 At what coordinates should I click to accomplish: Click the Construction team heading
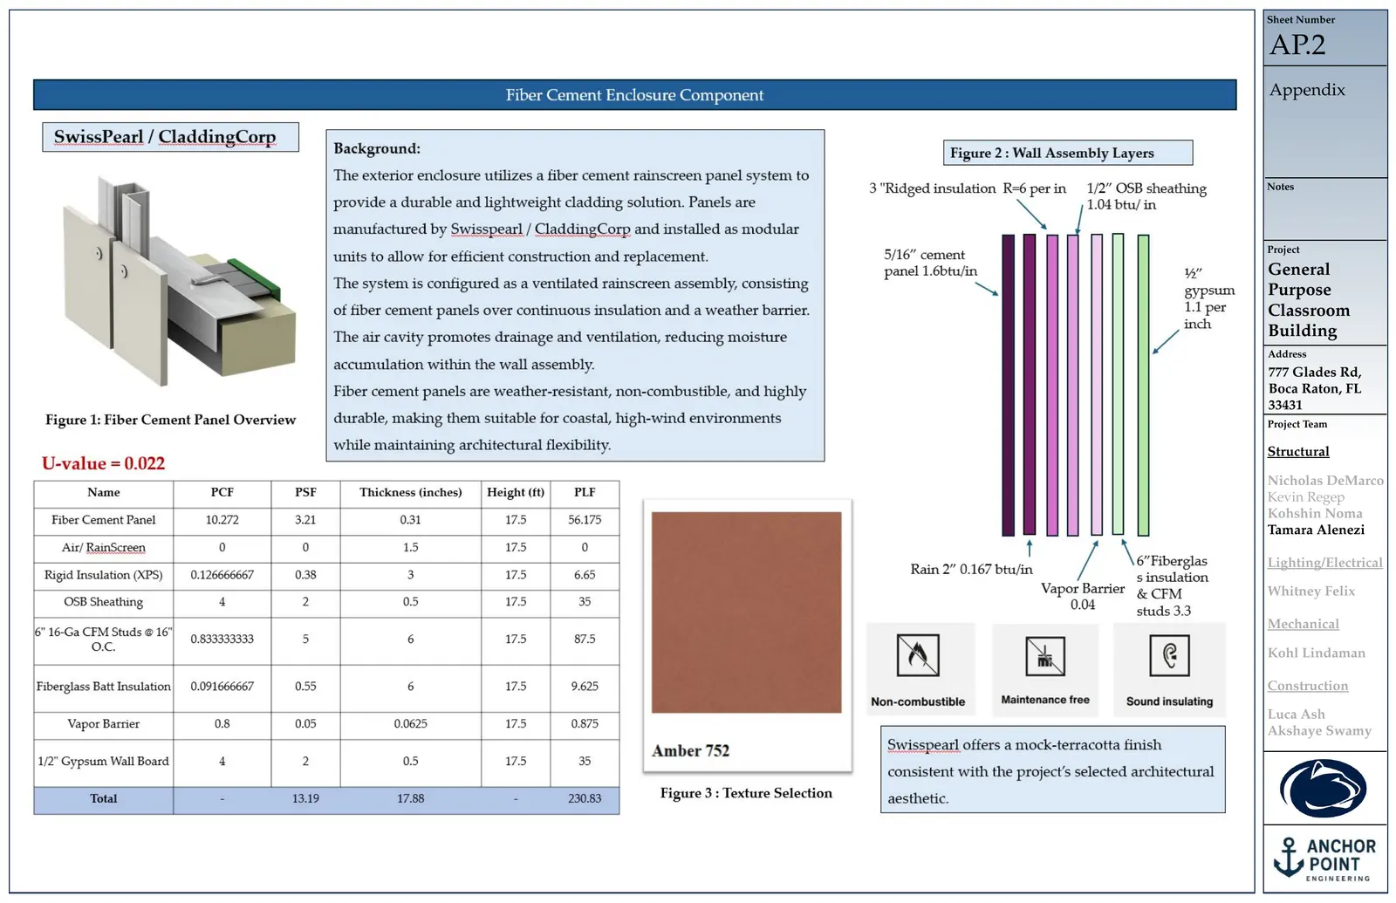pos(1307,686)
